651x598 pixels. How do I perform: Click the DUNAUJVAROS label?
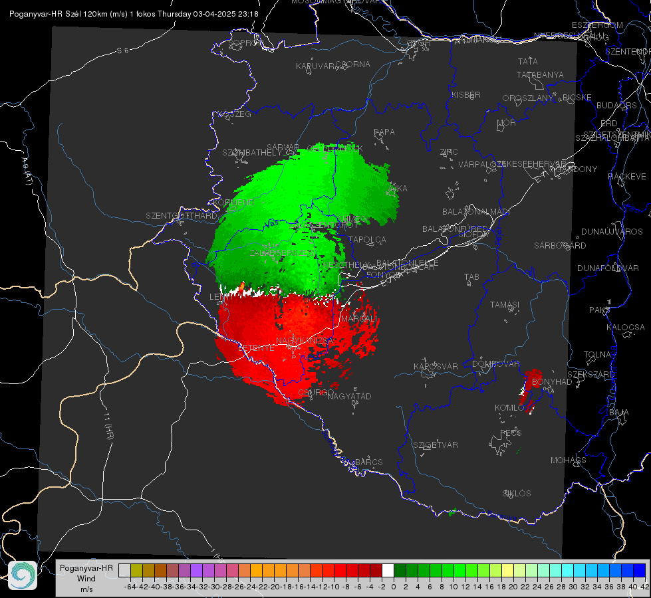pyautogui.click(x=612, y=231)
